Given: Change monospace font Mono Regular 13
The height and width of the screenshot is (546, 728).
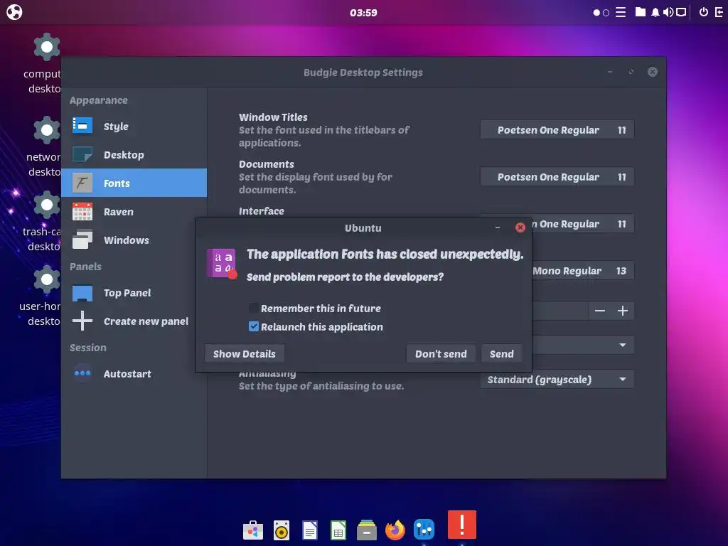Looking at the screenshot, I should coord(583,271).
